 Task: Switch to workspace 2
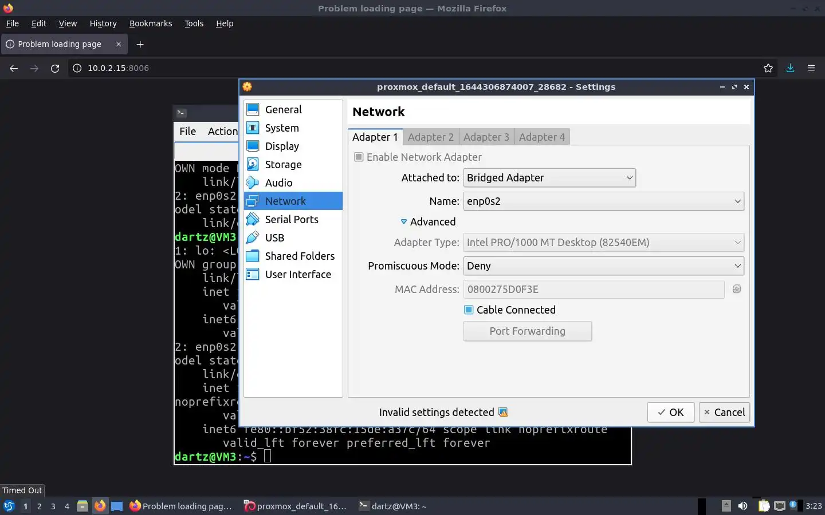[39, 506]
